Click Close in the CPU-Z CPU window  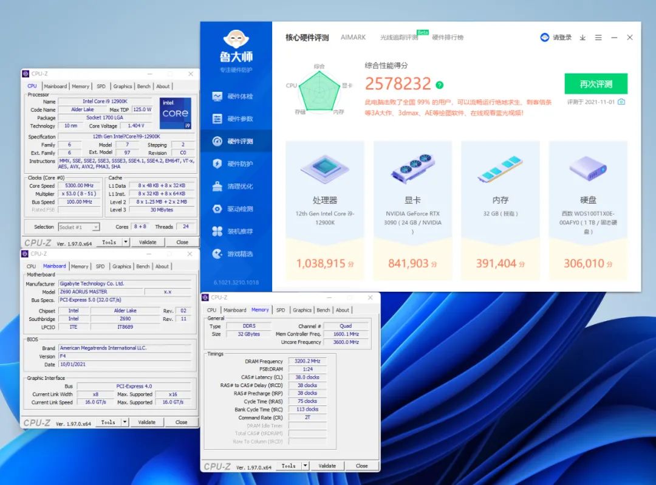(182, 242)
